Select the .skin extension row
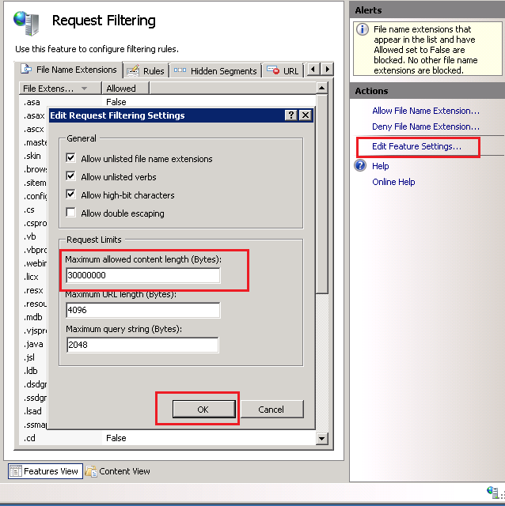The image size is (505, 506). pos(32,156)
